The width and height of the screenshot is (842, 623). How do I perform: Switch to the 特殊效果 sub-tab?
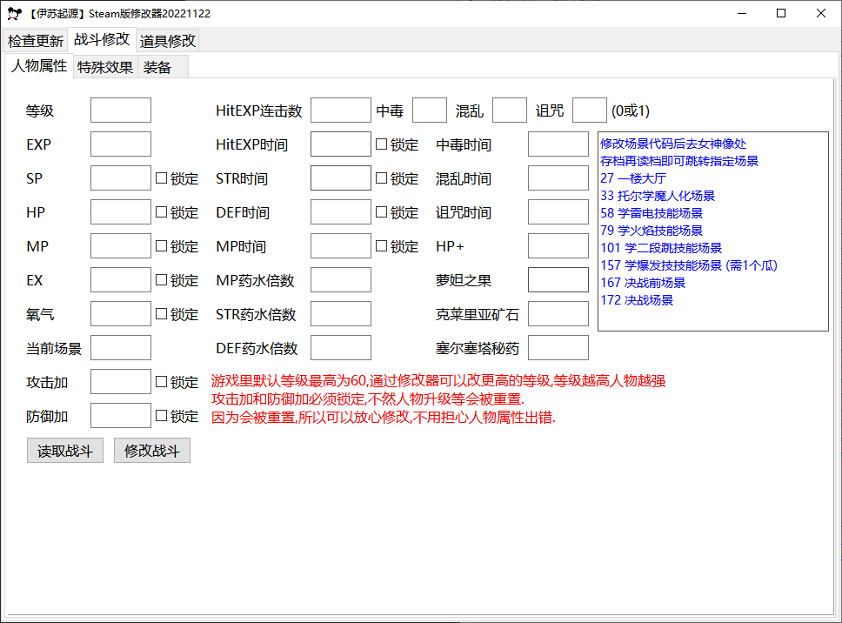104,65
